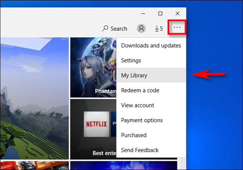Image resolution: width=243 pixels, height=170 pixels.
Task: Click the user account profile icon
Action: tap(141, 28)
